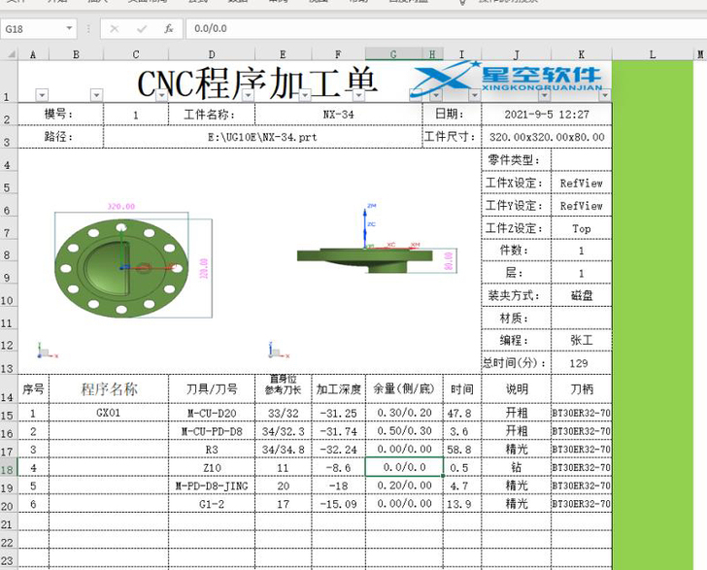
Task: Click the 磁盘 clamping method cell
Action: tap(581, 296)
